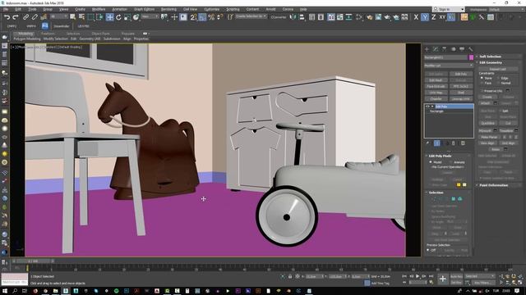
Task: Click the Shell modifier button
Action: [460, 93]
